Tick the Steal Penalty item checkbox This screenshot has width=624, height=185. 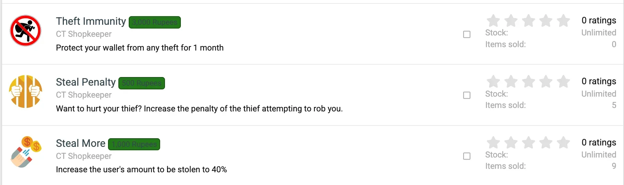(x=467, y=95)
